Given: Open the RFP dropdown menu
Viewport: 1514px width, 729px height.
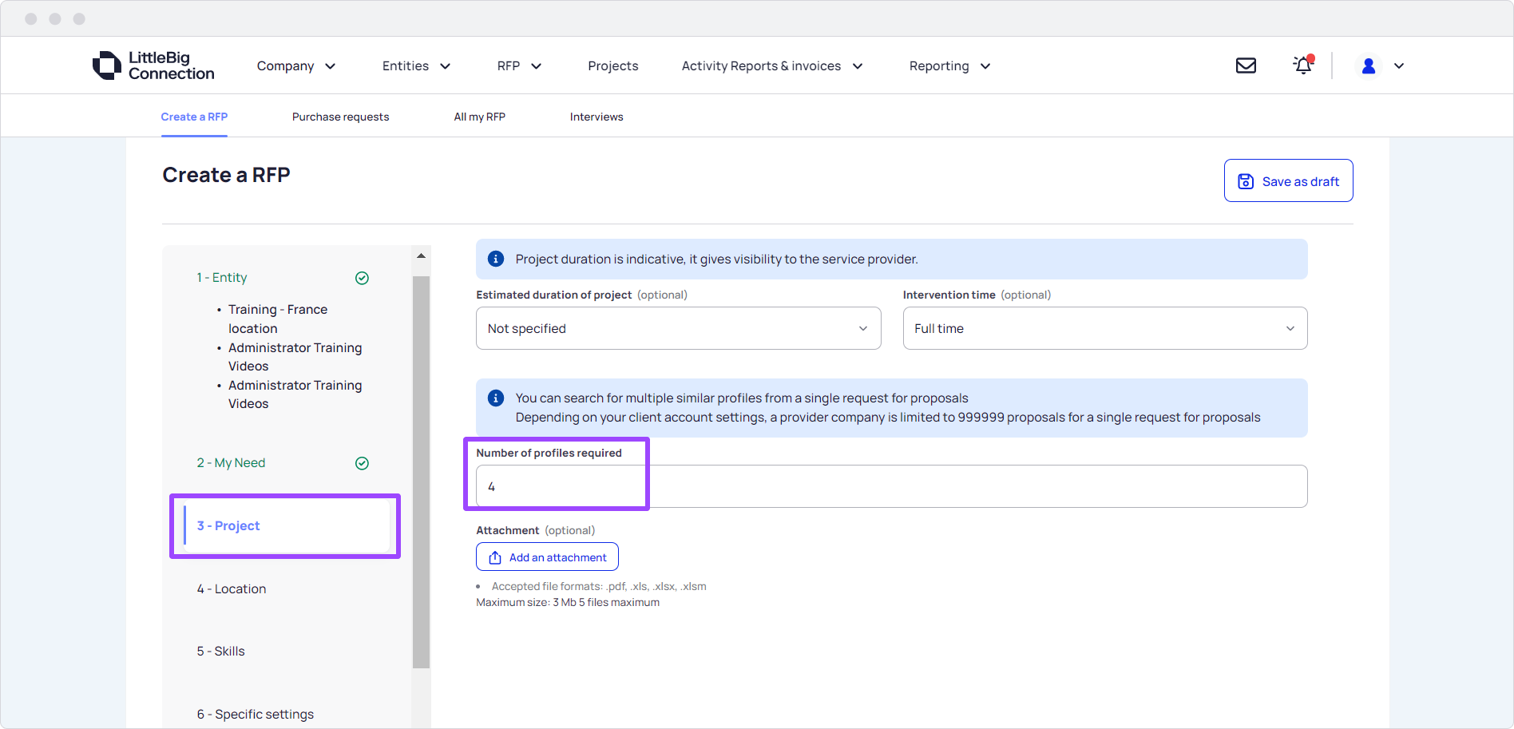Looking at the screenshot, I should click(x=519, y=66).
